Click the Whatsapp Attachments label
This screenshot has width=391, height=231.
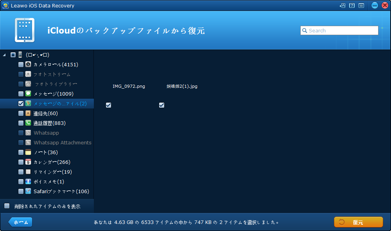63,143
